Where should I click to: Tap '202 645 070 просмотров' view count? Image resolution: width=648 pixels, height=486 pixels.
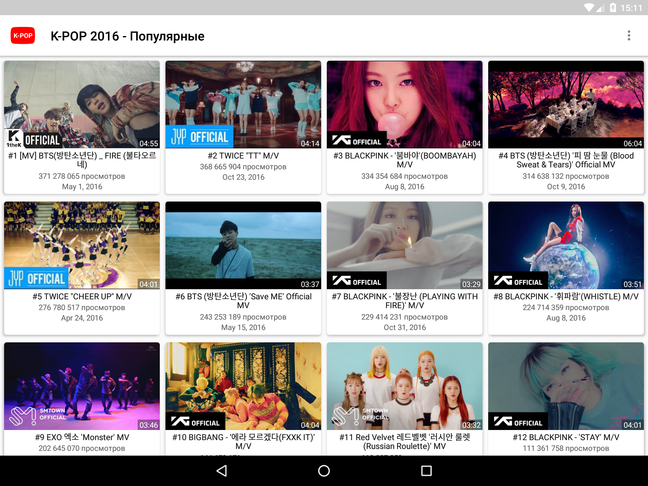(x=82, y=448)
